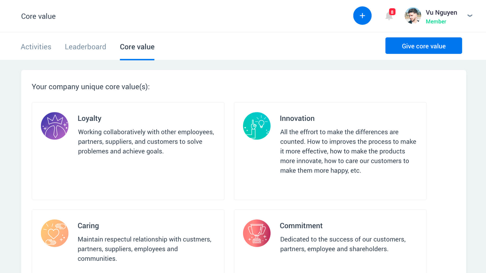This screenshot has height=273, width=486.
Task: Click the red notification badge showing 8
Action: (x=392, y=12)
